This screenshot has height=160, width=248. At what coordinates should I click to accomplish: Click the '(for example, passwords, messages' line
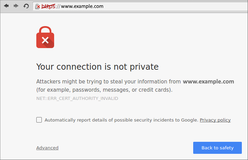click(104, 90)
